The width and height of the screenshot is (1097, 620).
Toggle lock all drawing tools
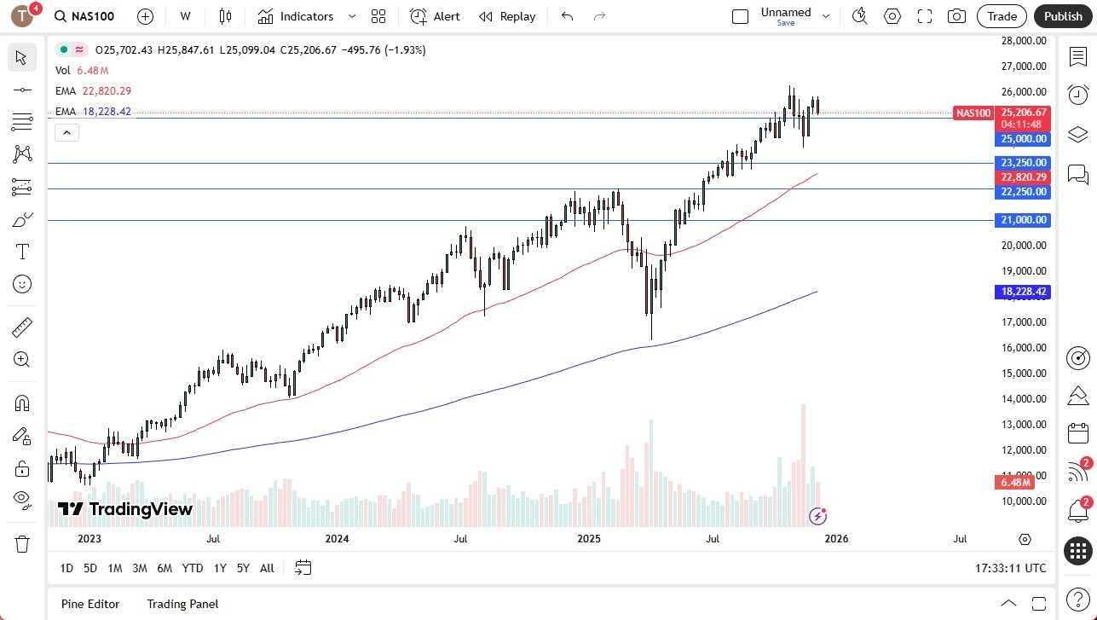pos(22,467)
